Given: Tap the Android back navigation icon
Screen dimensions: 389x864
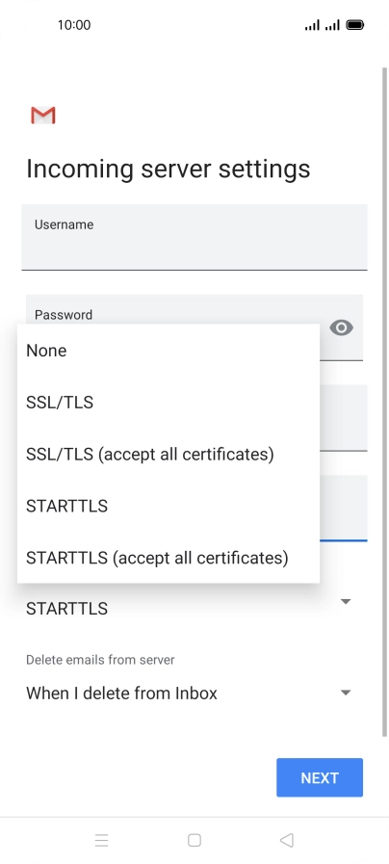Looking at the screenshot, I should click(x=287, y=840).
